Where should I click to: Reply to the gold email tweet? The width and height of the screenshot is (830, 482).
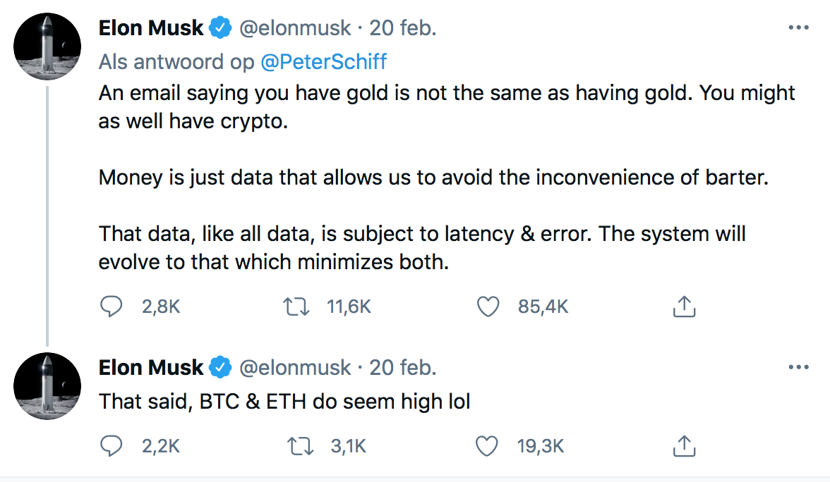(x=112, y=307)
